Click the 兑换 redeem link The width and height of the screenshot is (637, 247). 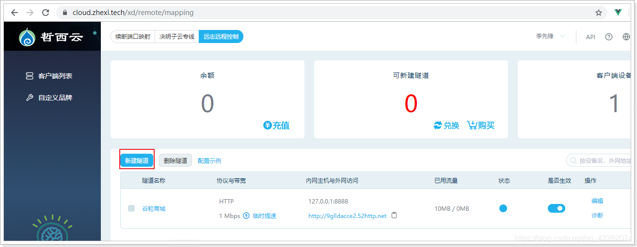coord(446,125)
